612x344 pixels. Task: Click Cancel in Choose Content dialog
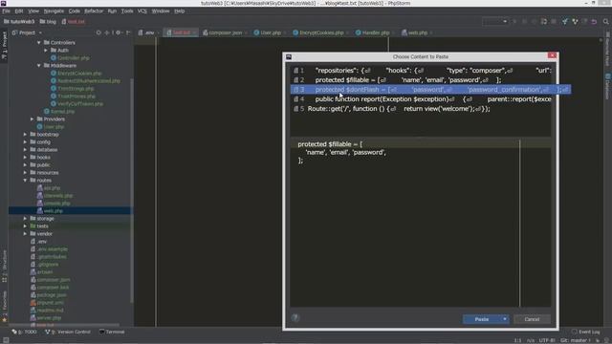(x=532, y=319)
